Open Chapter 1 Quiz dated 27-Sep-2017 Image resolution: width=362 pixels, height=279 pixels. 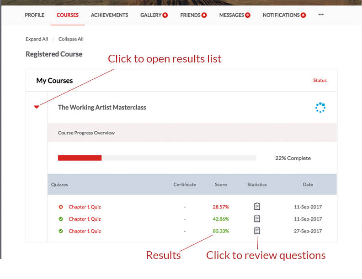pyautogui.click(x=85, y=231)
